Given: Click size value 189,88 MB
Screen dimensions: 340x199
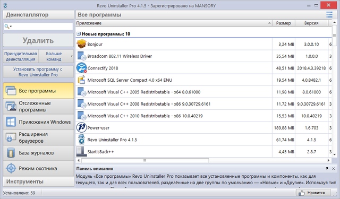Looking at the screenshot, I should (284, 128).
